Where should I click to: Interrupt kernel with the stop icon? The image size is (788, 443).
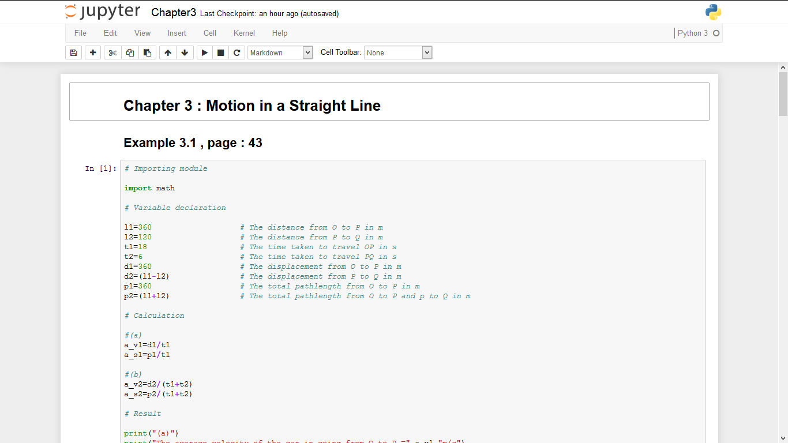[x=220, y=52]
